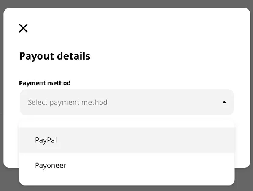Choose Payoneer as payment method
The width and height of the screenshot is (253, 191).
point(51,165)
